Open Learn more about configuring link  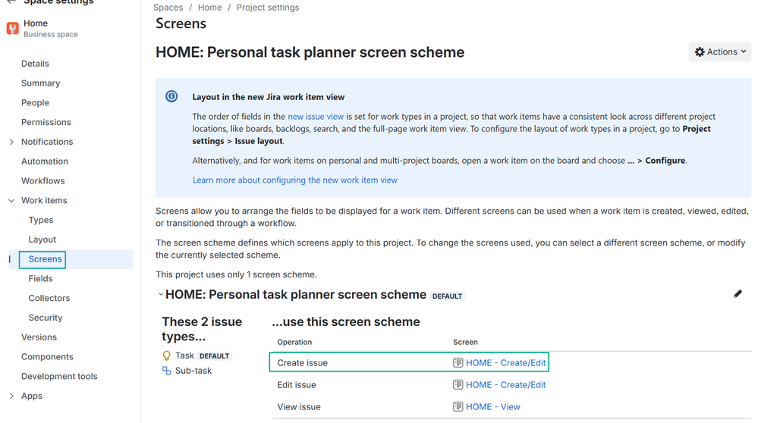coord(295,180)
